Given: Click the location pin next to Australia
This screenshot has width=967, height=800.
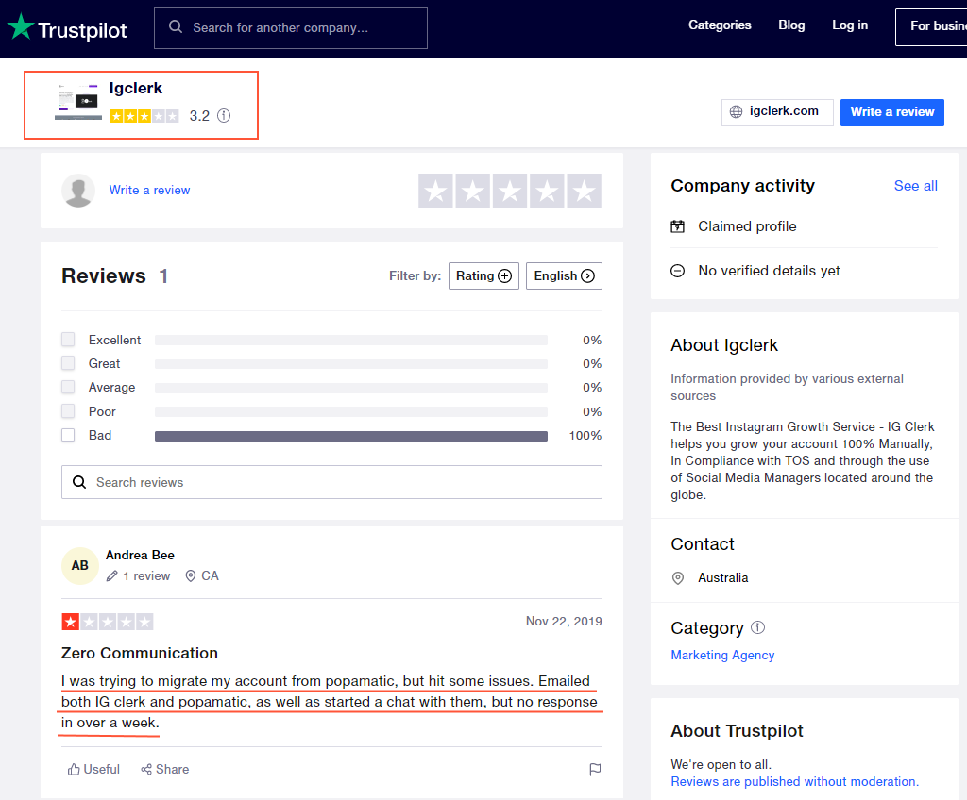Looking at the screenshot, I should click(x=678, y=578).
